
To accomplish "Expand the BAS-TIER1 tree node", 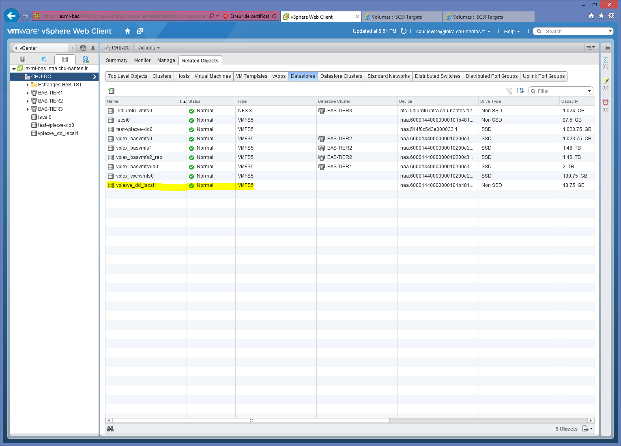I will (x=28, y=93).
